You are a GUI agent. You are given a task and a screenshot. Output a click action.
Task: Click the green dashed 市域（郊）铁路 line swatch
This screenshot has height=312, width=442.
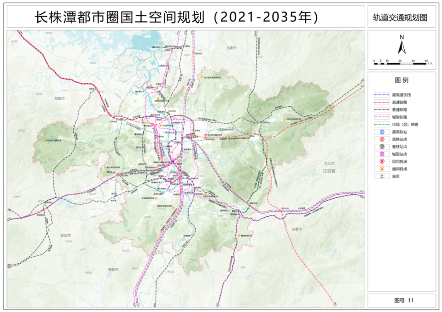pos(382,124)
